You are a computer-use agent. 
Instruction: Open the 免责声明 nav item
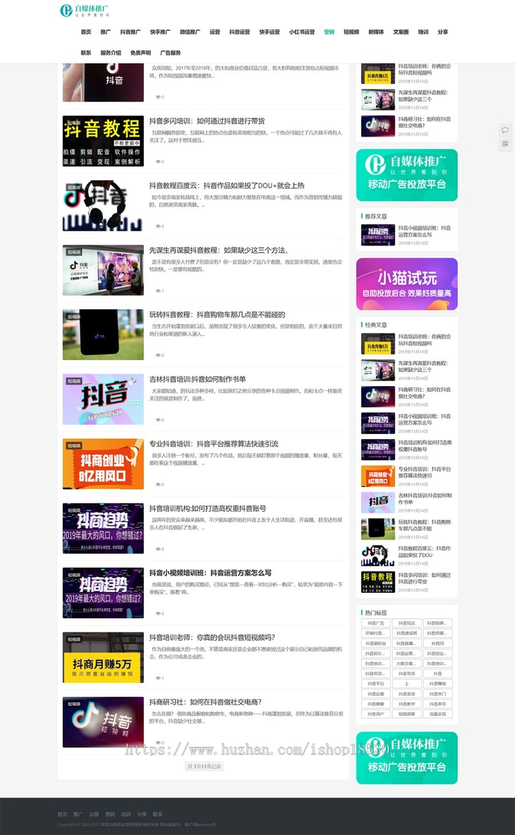(140, 53)
